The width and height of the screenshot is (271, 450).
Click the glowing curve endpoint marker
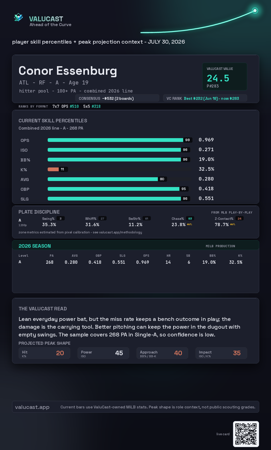coord(255,11)
